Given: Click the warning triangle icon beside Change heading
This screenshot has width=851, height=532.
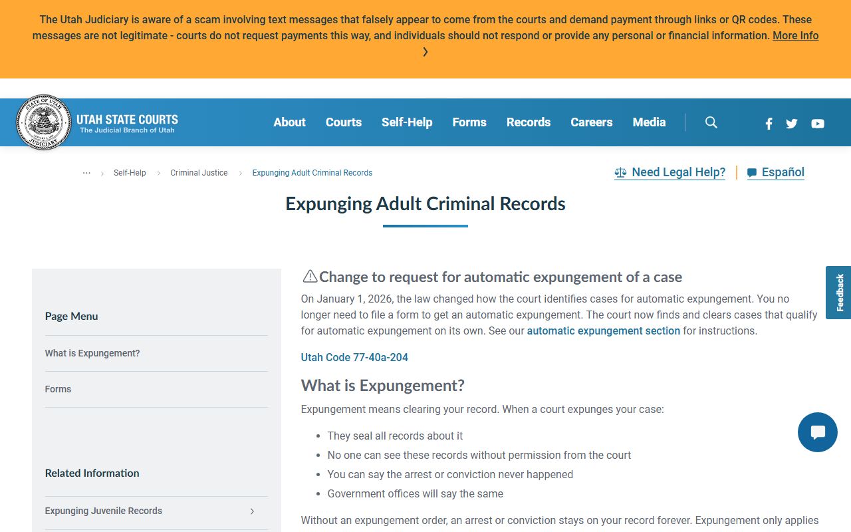Looking at the screenshot, I should [x=310, y=276].
